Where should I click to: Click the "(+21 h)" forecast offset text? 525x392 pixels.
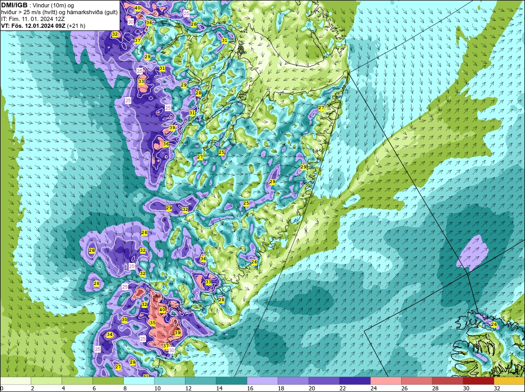click(76, 26)
